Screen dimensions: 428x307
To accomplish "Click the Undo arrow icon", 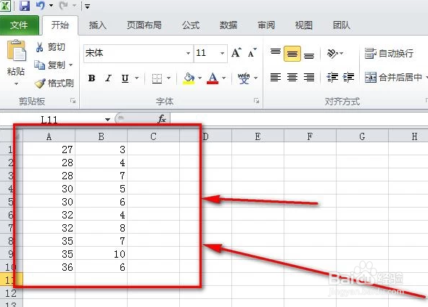I will (41, 6).
